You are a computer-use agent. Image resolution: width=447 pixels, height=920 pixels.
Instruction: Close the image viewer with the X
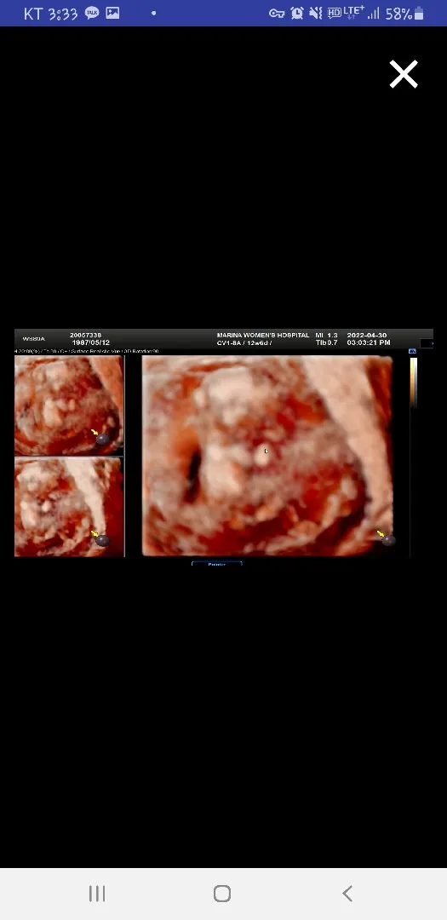pyautogui.click(x=404, y=74)
